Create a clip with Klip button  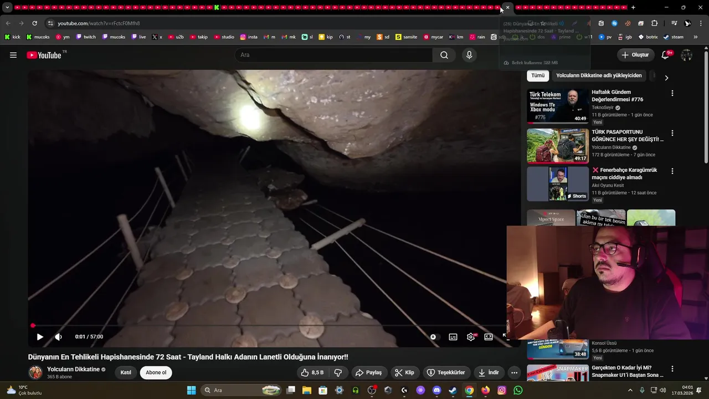pyautogui.click(x=404, y=372)
